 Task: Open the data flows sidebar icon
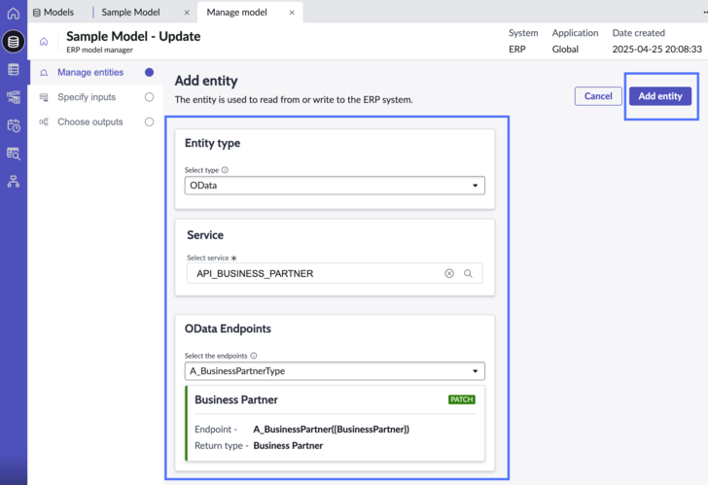coord(13,97)
